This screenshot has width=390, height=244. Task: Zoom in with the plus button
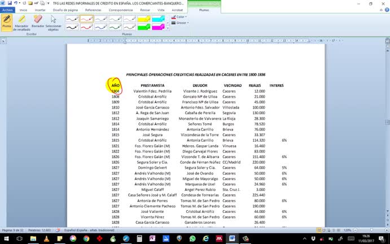pyautogui.click(x=387, y=230)
